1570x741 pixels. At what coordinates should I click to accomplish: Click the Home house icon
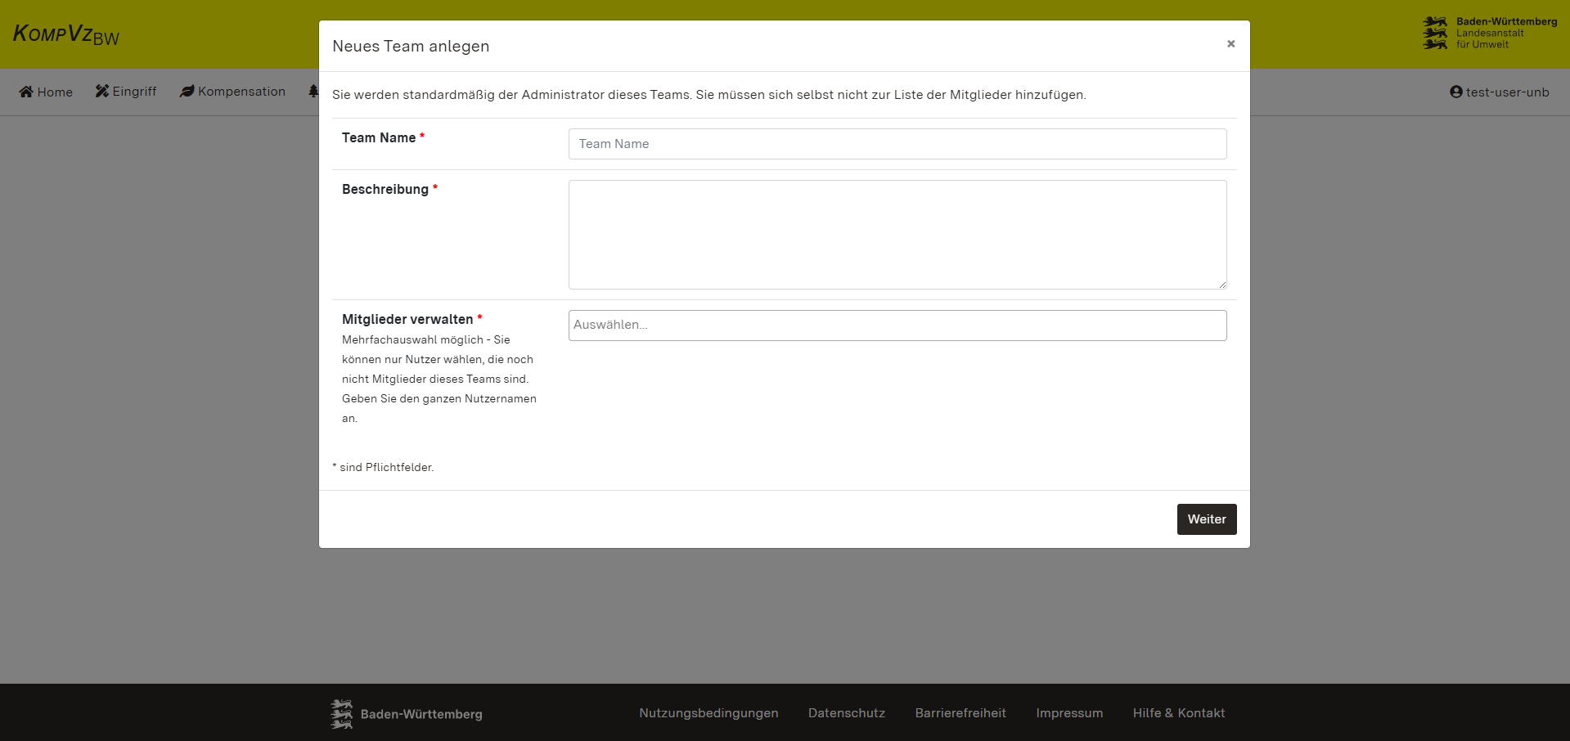click(x=26, y=92)
